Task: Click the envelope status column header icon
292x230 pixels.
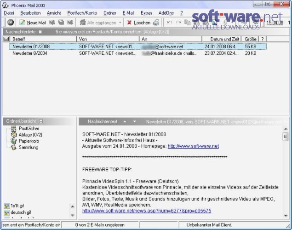Action: [x=6, y=39]
